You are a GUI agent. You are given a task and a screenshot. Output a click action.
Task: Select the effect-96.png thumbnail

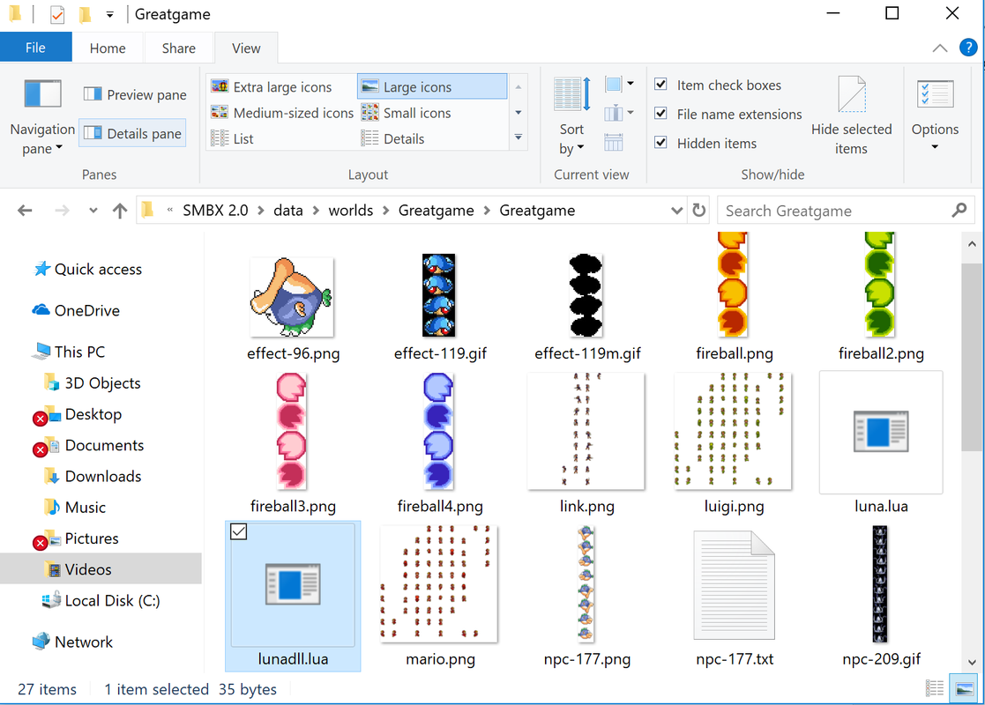click(293, 297)
